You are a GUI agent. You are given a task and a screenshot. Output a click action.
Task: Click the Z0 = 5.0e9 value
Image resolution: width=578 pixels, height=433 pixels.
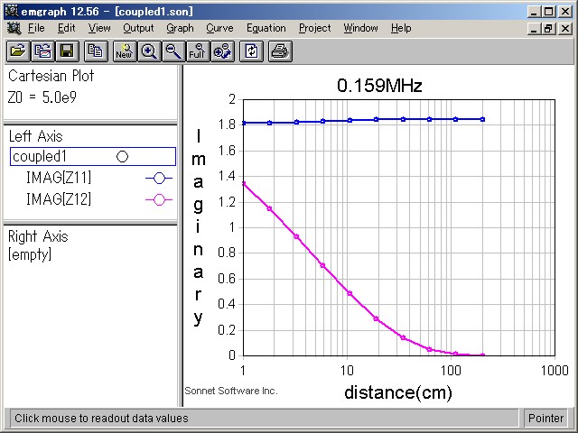42,97
